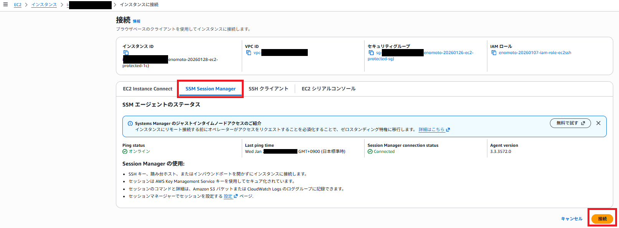Viewport: 619px width, 228px height.
Task: Go to the EC2 breadcrumb link
Action: (18, 5)
